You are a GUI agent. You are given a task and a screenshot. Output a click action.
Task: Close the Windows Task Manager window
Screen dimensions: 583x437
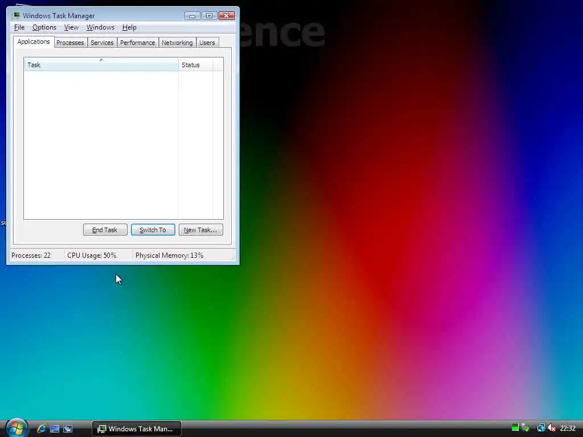227,15
